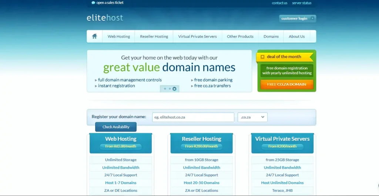The width and height of the screenshot is (379, 196).
Task: Select the first banner slide dot
Action: (x=165, y=89)
